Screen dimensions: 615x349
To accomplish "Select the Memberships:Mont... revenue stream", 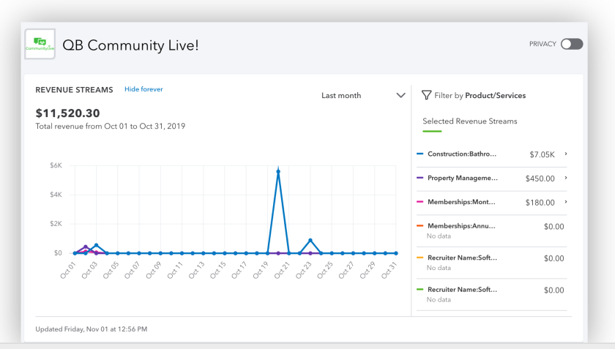I will [x=462, y=202].
